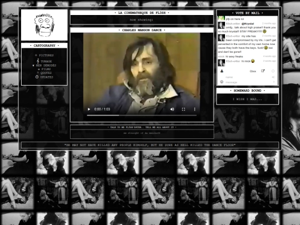This screenshot has width=300, height=225.
Task: Send the chat message with the arrow button
Action: (x=274, y=82)
